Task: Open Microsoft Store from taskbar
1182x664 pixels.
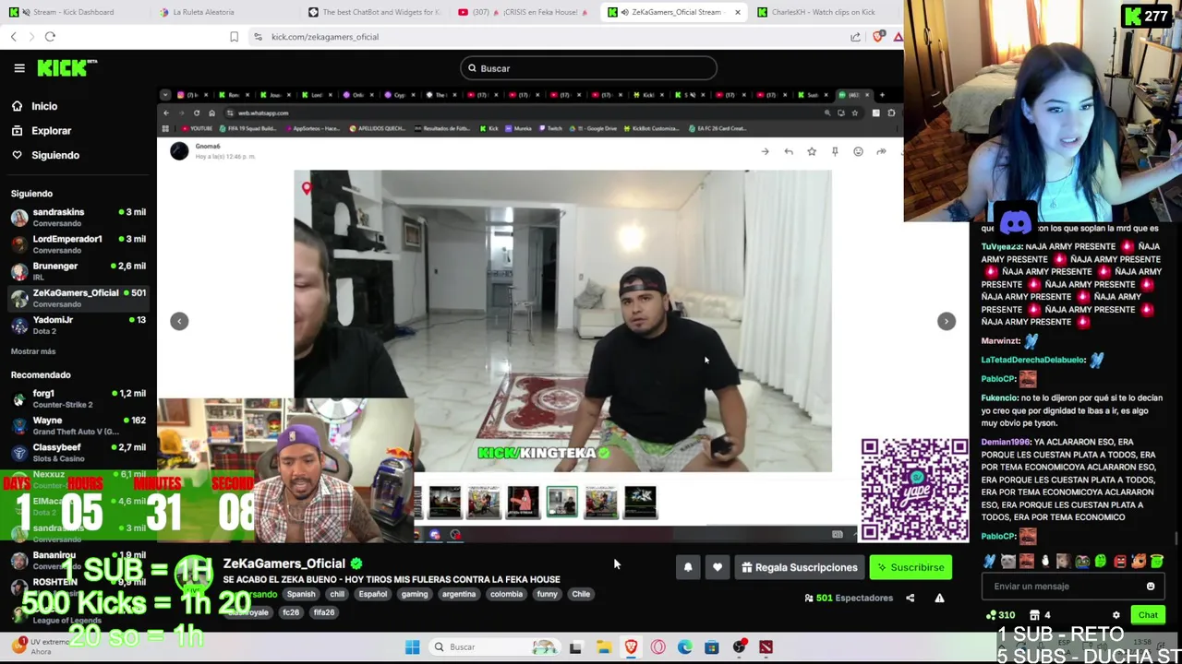Action: point(711,646)
